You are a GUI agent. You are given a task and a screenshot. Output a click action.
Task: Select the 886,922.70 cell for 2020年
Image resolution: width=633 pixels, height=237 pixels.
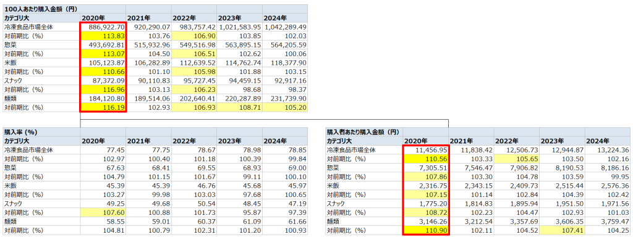103,27
